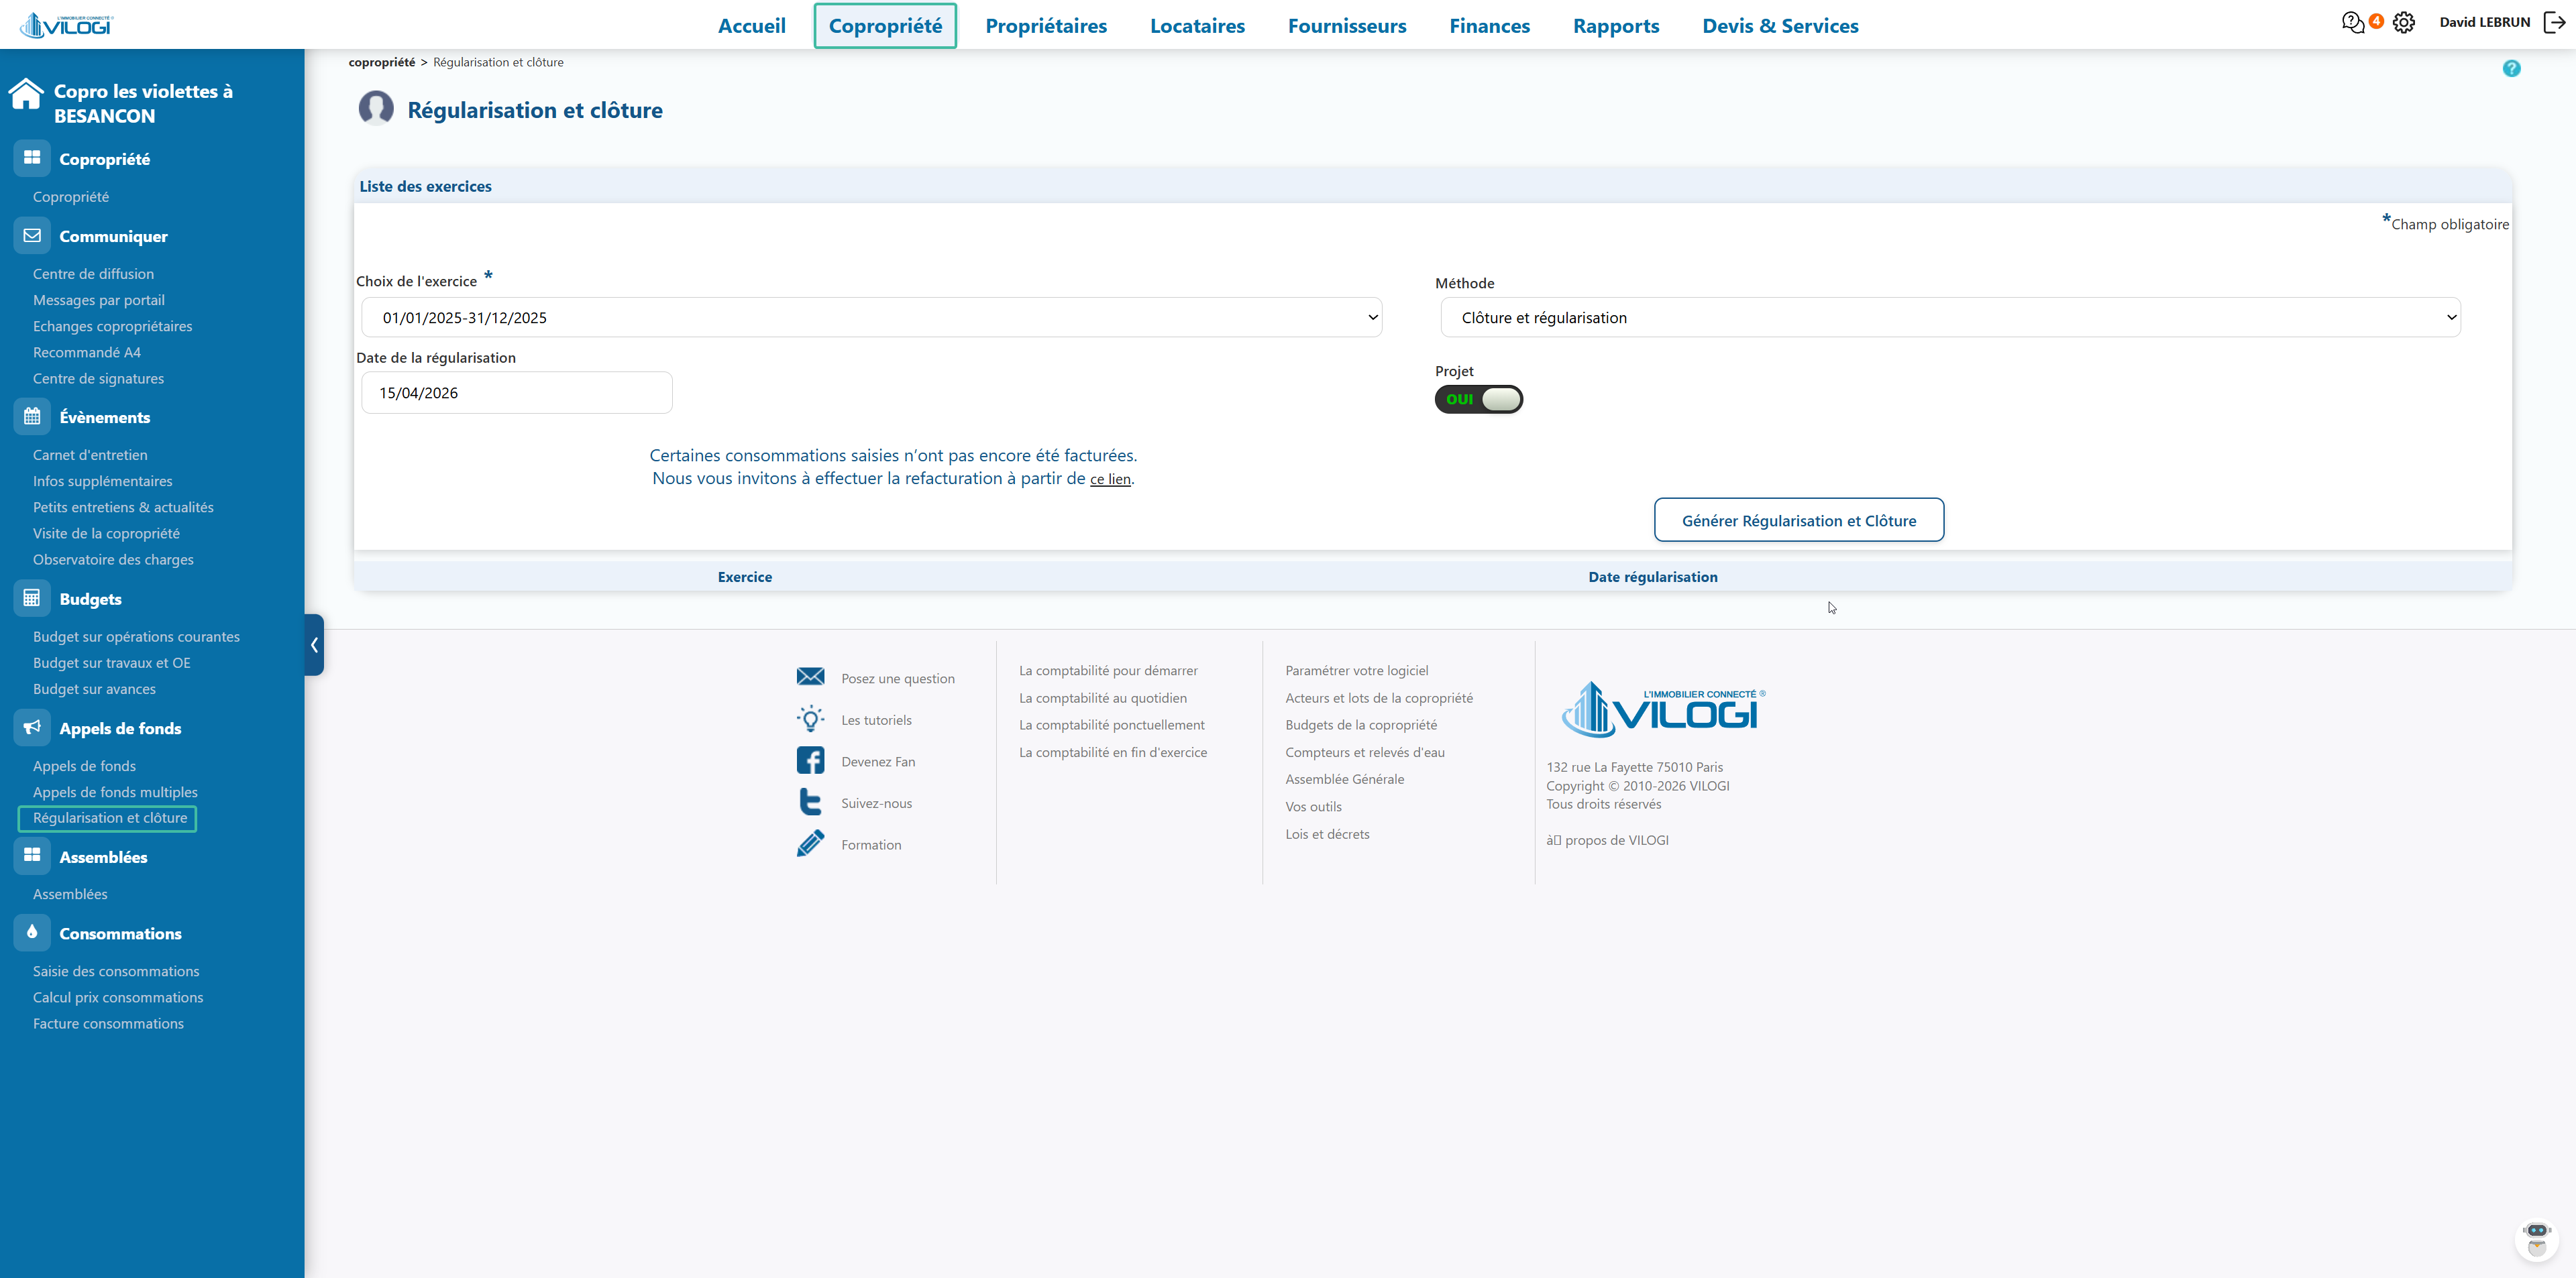Toggle the Projet OUI switch
Image resolution: width=2576 pixels, height=1278 pixels.
[x=1478, y=399]
